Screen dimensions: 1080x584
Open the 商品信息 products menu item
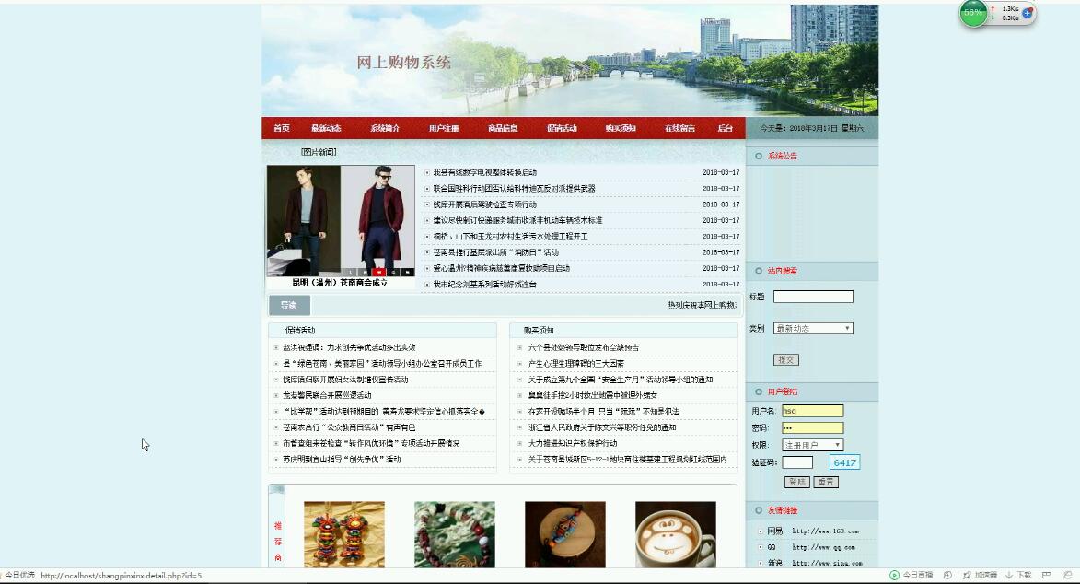point(503,128)
